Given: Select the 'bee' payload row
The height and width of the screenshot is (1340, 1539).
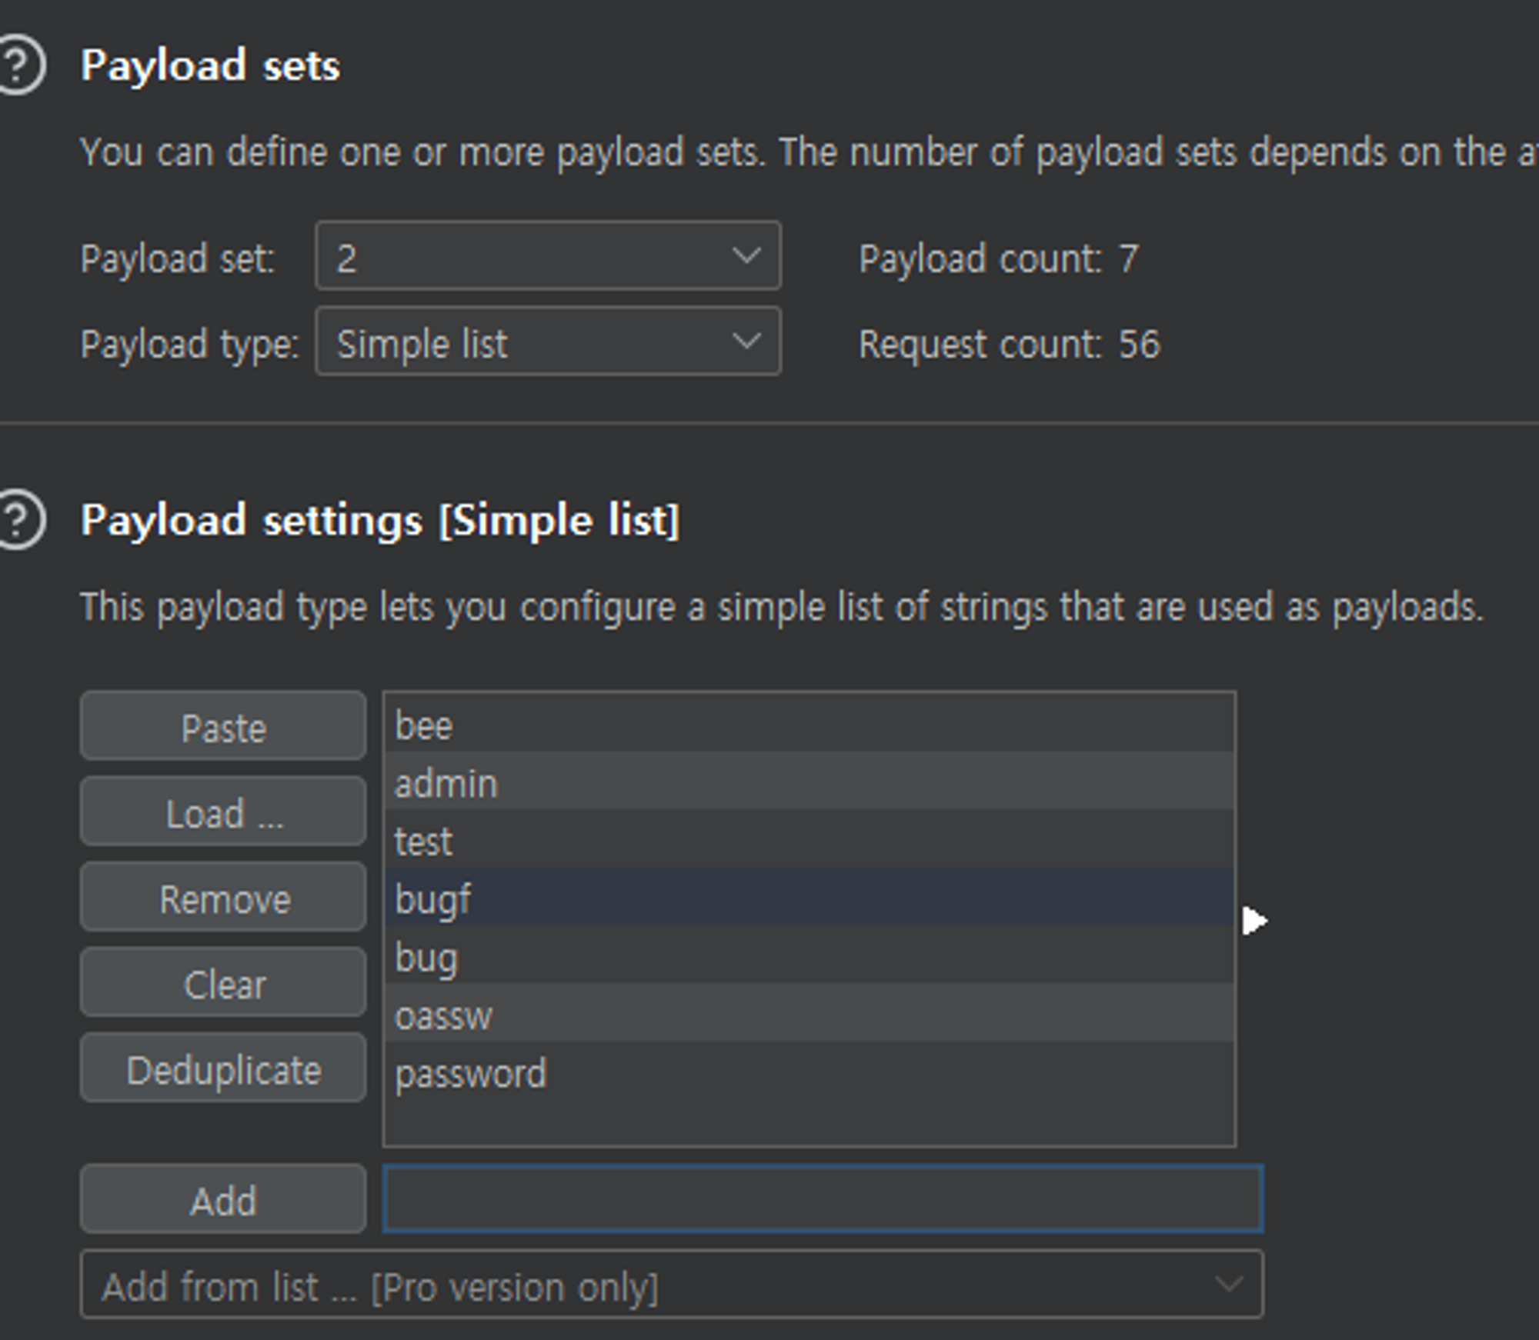Looking at the screenshot, I should point(810,723).
